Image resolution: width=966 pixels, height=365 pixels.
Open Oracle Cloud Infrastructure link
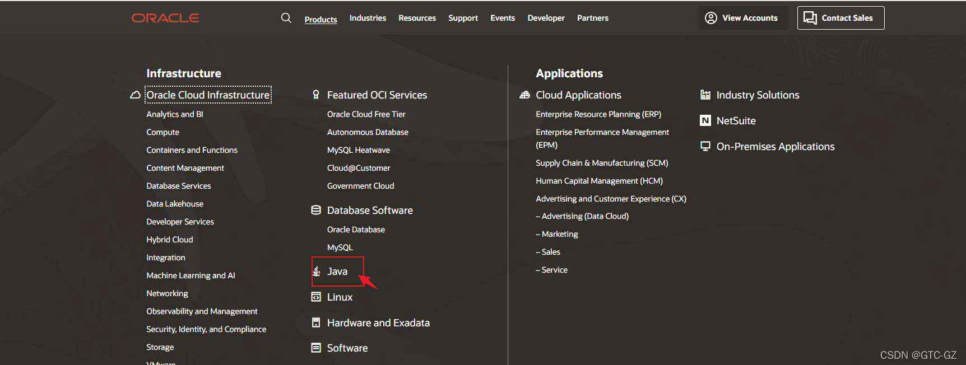[208, 95]
